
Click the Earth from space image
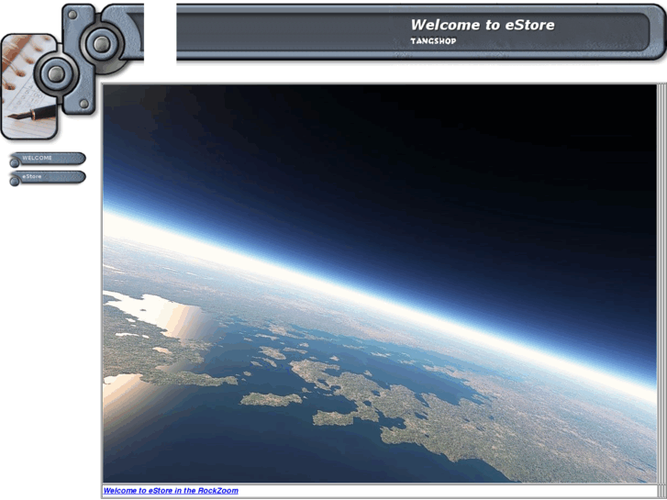(380, 283)
